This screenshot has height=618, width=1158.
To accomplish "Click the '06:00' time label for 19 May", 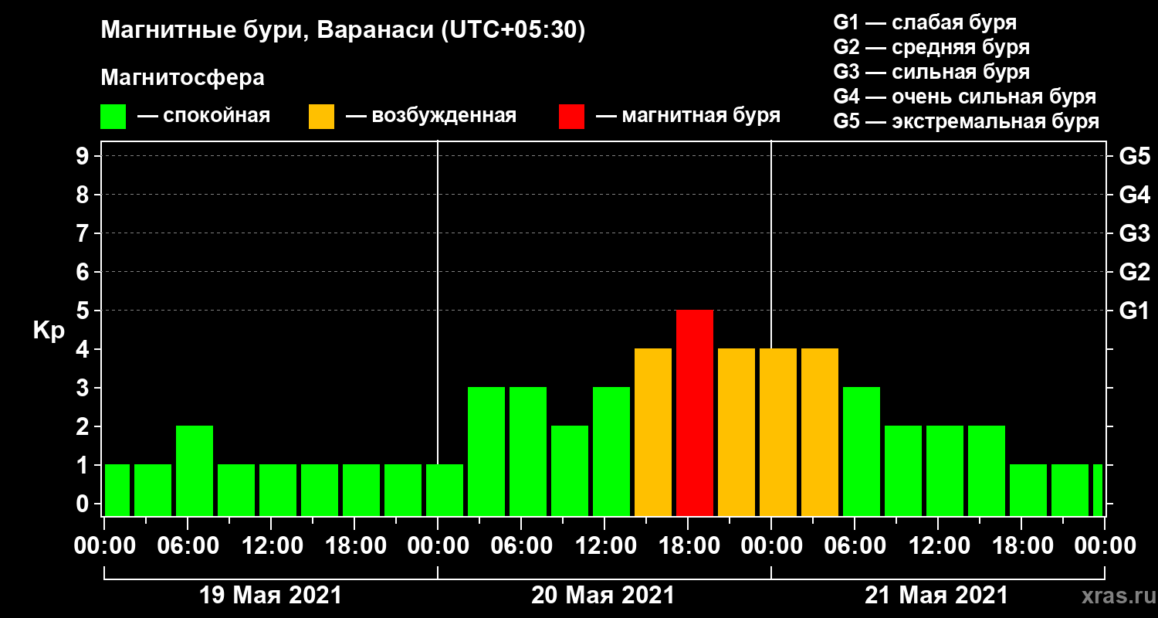I will click(187, 546).
